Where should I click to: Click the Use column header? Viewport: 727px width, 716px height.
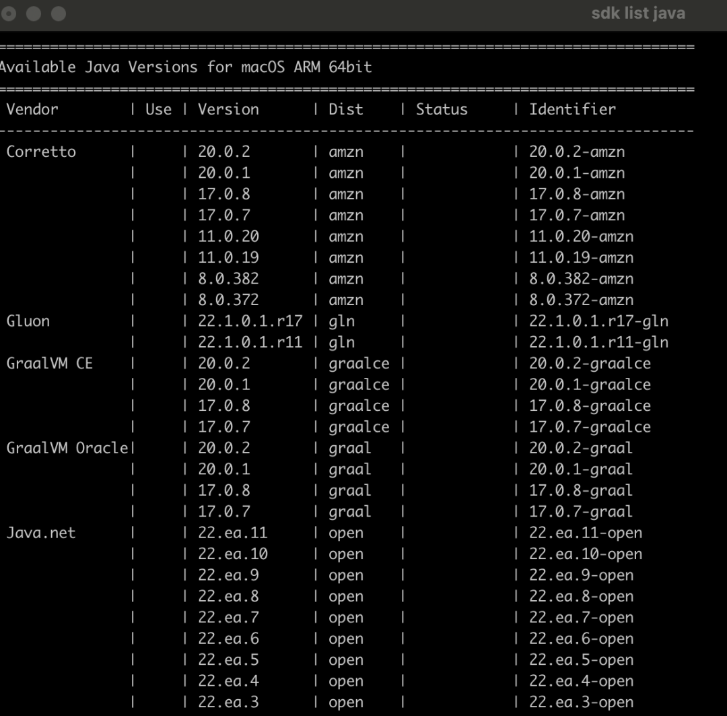159,110
